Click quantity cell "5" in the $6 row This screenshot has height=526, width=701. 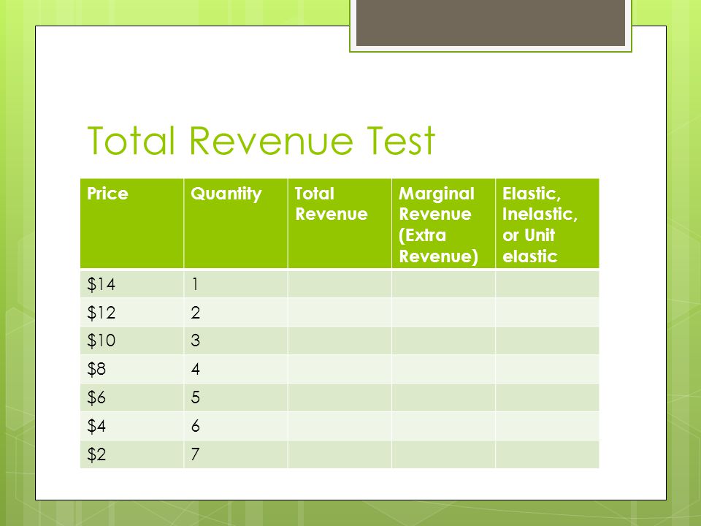(236, 397)
